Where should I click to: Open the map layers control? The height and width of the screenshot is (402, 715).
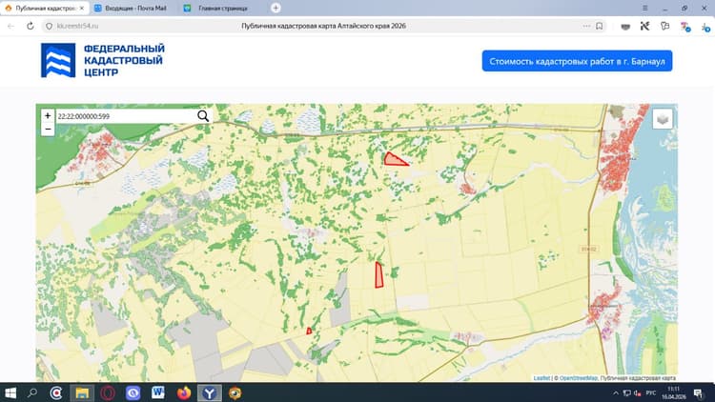coord(663,119)
